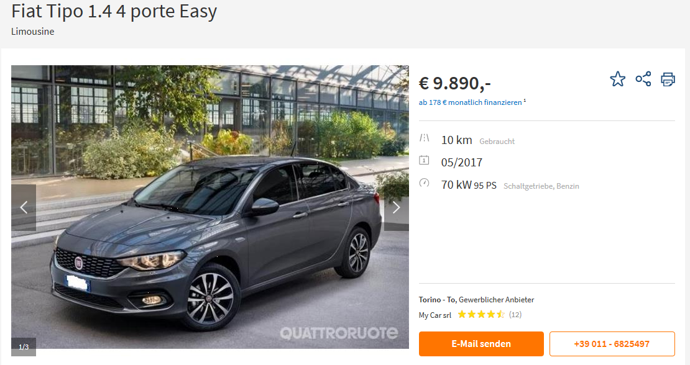This screenshot has height=365, width=690.
Task: Show next car photo with right arrow
Action: click(396, 207)
